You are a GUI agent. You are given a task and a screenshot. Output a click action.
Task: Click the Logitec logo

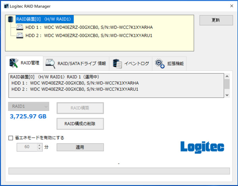point(202,147)
